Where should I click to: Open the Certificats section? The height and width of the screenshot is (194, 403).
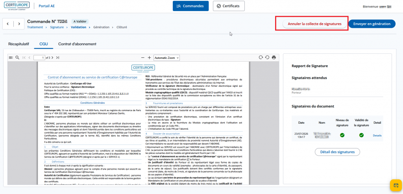(229, 6)
